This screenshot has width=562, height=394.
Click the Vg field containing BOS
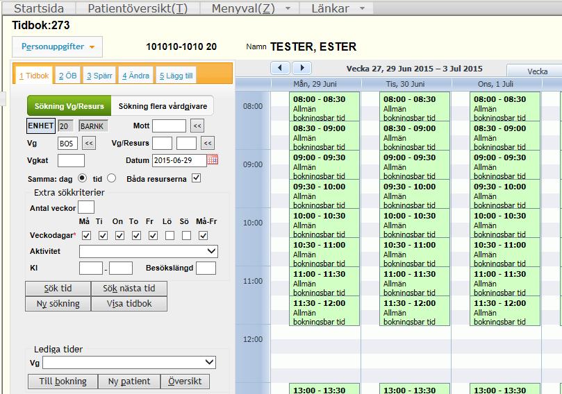coord(67,143)
